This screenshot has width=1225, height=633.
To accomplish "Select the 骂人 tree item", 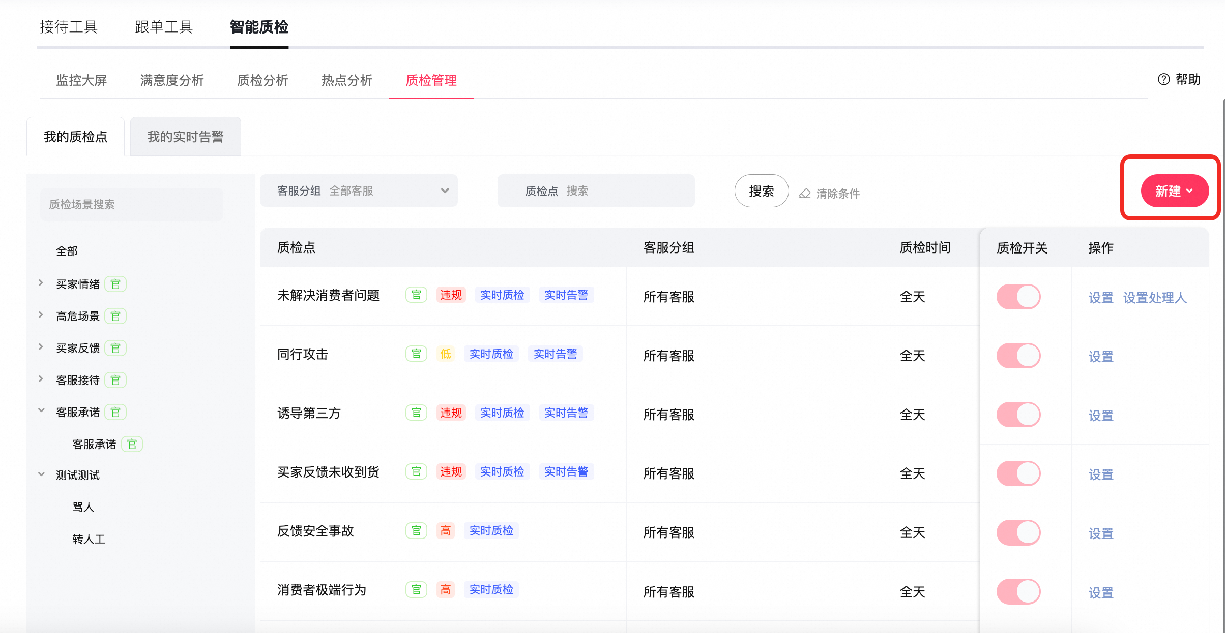I will point(83,507).
